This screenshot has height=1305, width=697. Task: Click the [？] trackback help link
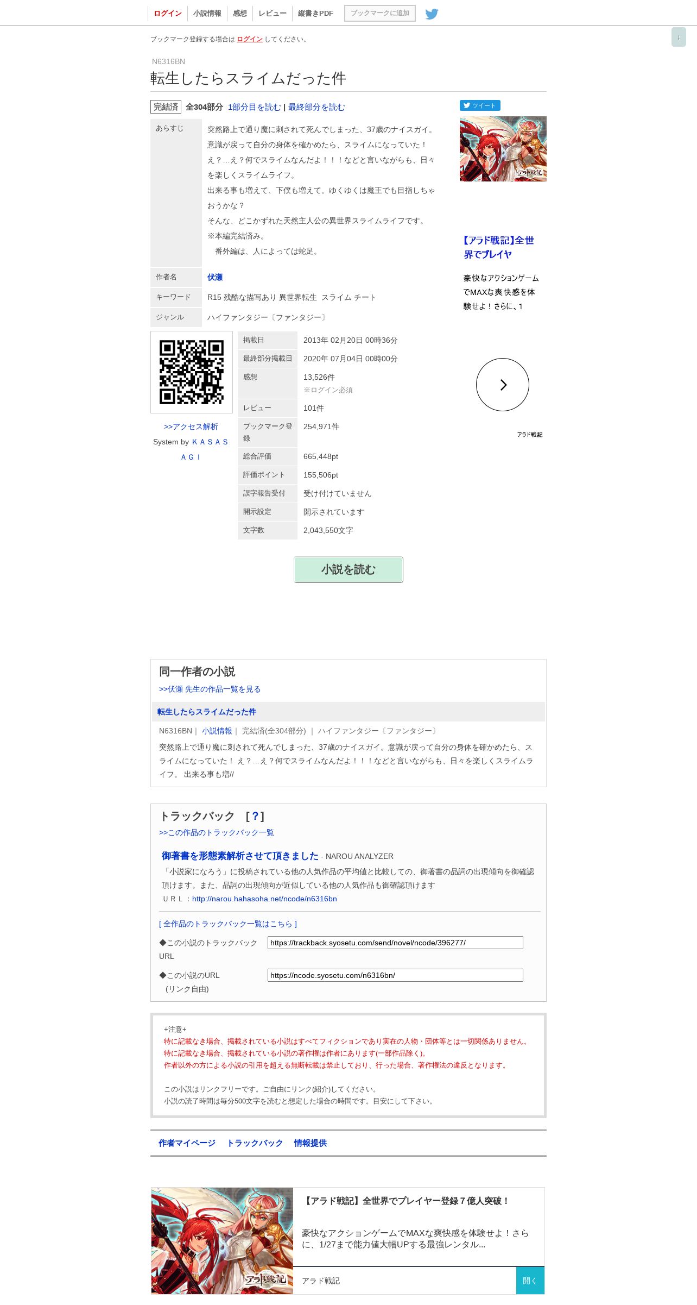pyautogui.click(x=255, y=816)
